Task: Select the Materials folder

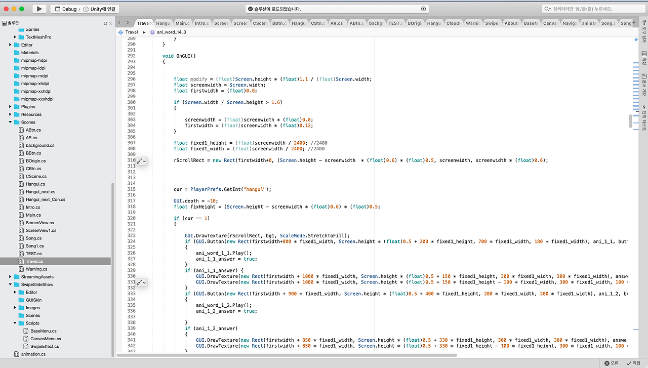Action: (30, 53)
